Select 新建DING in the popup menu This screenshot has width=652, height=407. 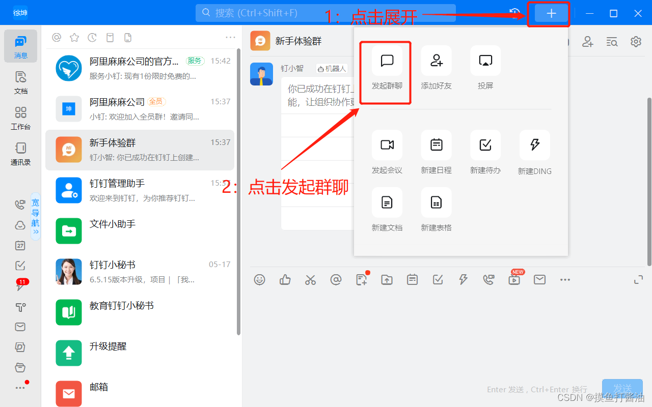tap(535, 152)
